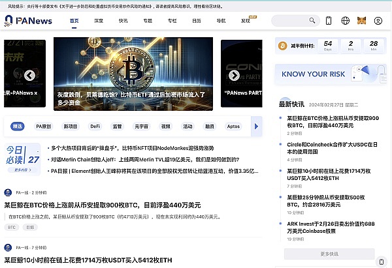Open the KNOW YOUR RISK banner
This screenshot has height=268, width=392.
[329, 74]
